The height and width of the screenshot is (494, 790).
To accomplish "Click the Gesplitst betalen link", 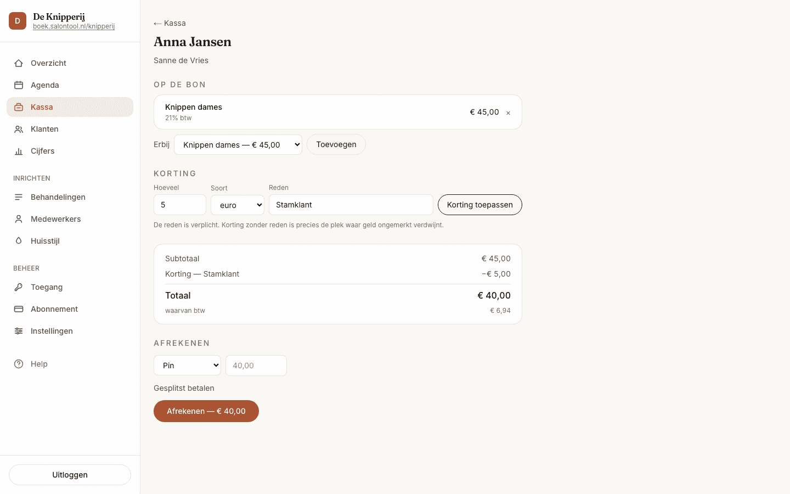I will (x=184, y=388).
